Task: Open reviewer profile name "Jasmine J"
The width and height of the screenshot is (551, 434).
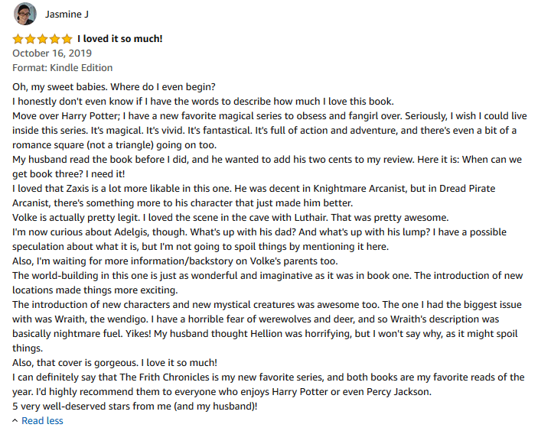Action: [66, 14]
